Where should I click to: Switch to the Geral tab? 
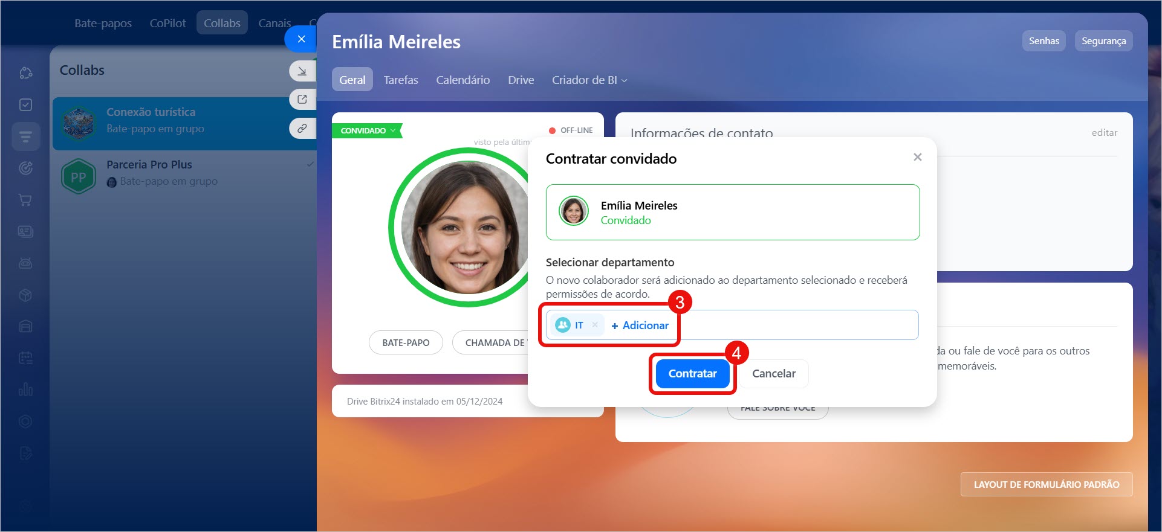point(352,80)
